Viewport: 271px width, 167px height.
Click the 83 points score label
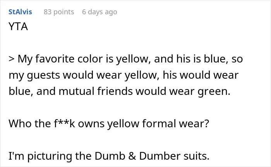(x=59, y=12)
